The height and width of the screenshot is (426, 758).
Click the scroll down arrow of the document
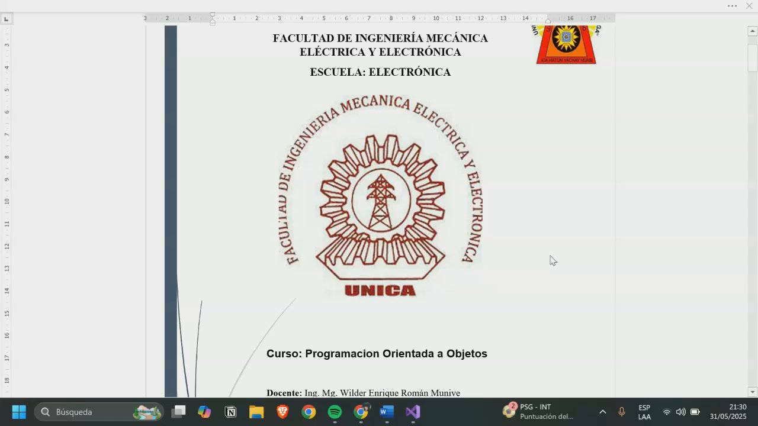(x=753, y=392)
